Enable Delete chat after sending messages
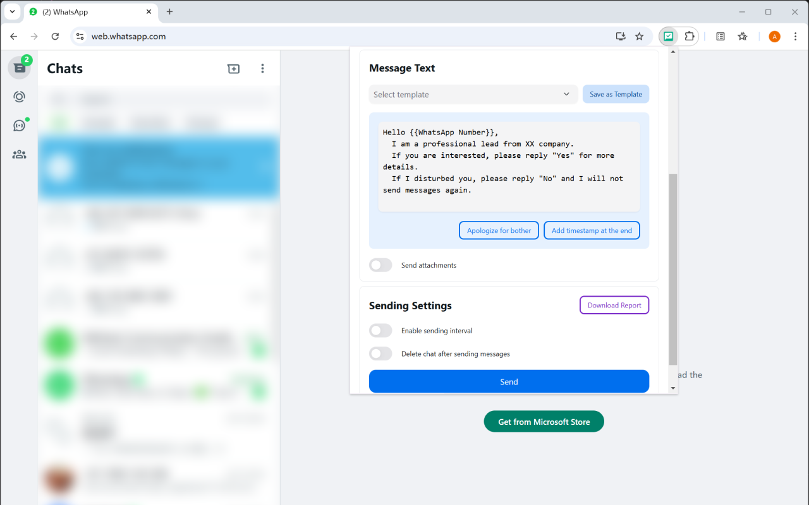809x505 pixels. (x=380, y=353)
